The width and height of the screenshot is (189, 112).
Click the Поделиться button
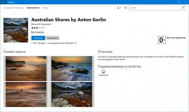52,38
